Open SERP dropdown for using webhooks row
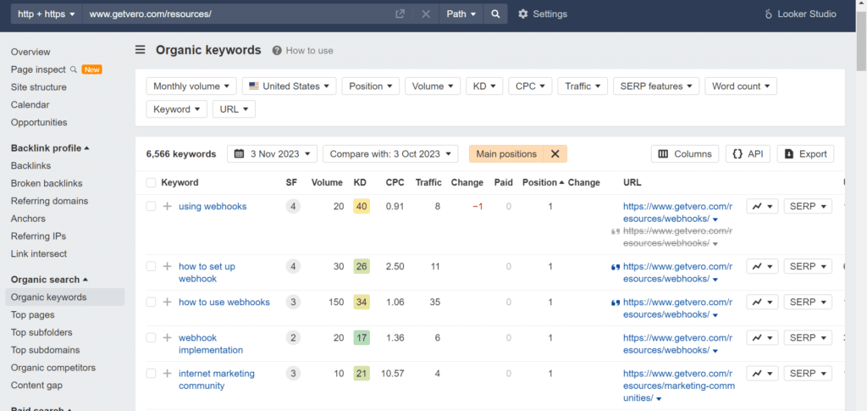Image resolution: width=867 pixels, height=411 pixels. (808, 206)
